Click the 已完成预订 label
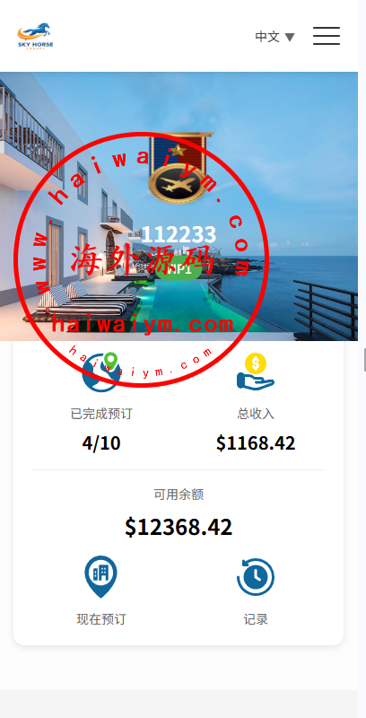The image size is (366, 718). click(x=101, y=414)
